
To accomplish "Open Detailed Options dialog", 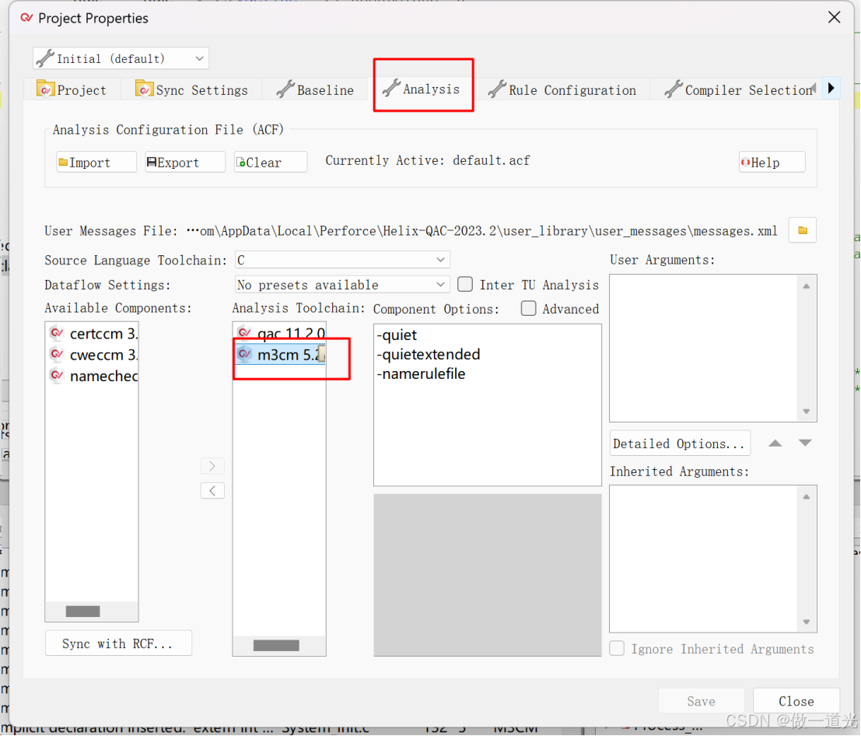I will click(680, 443).
